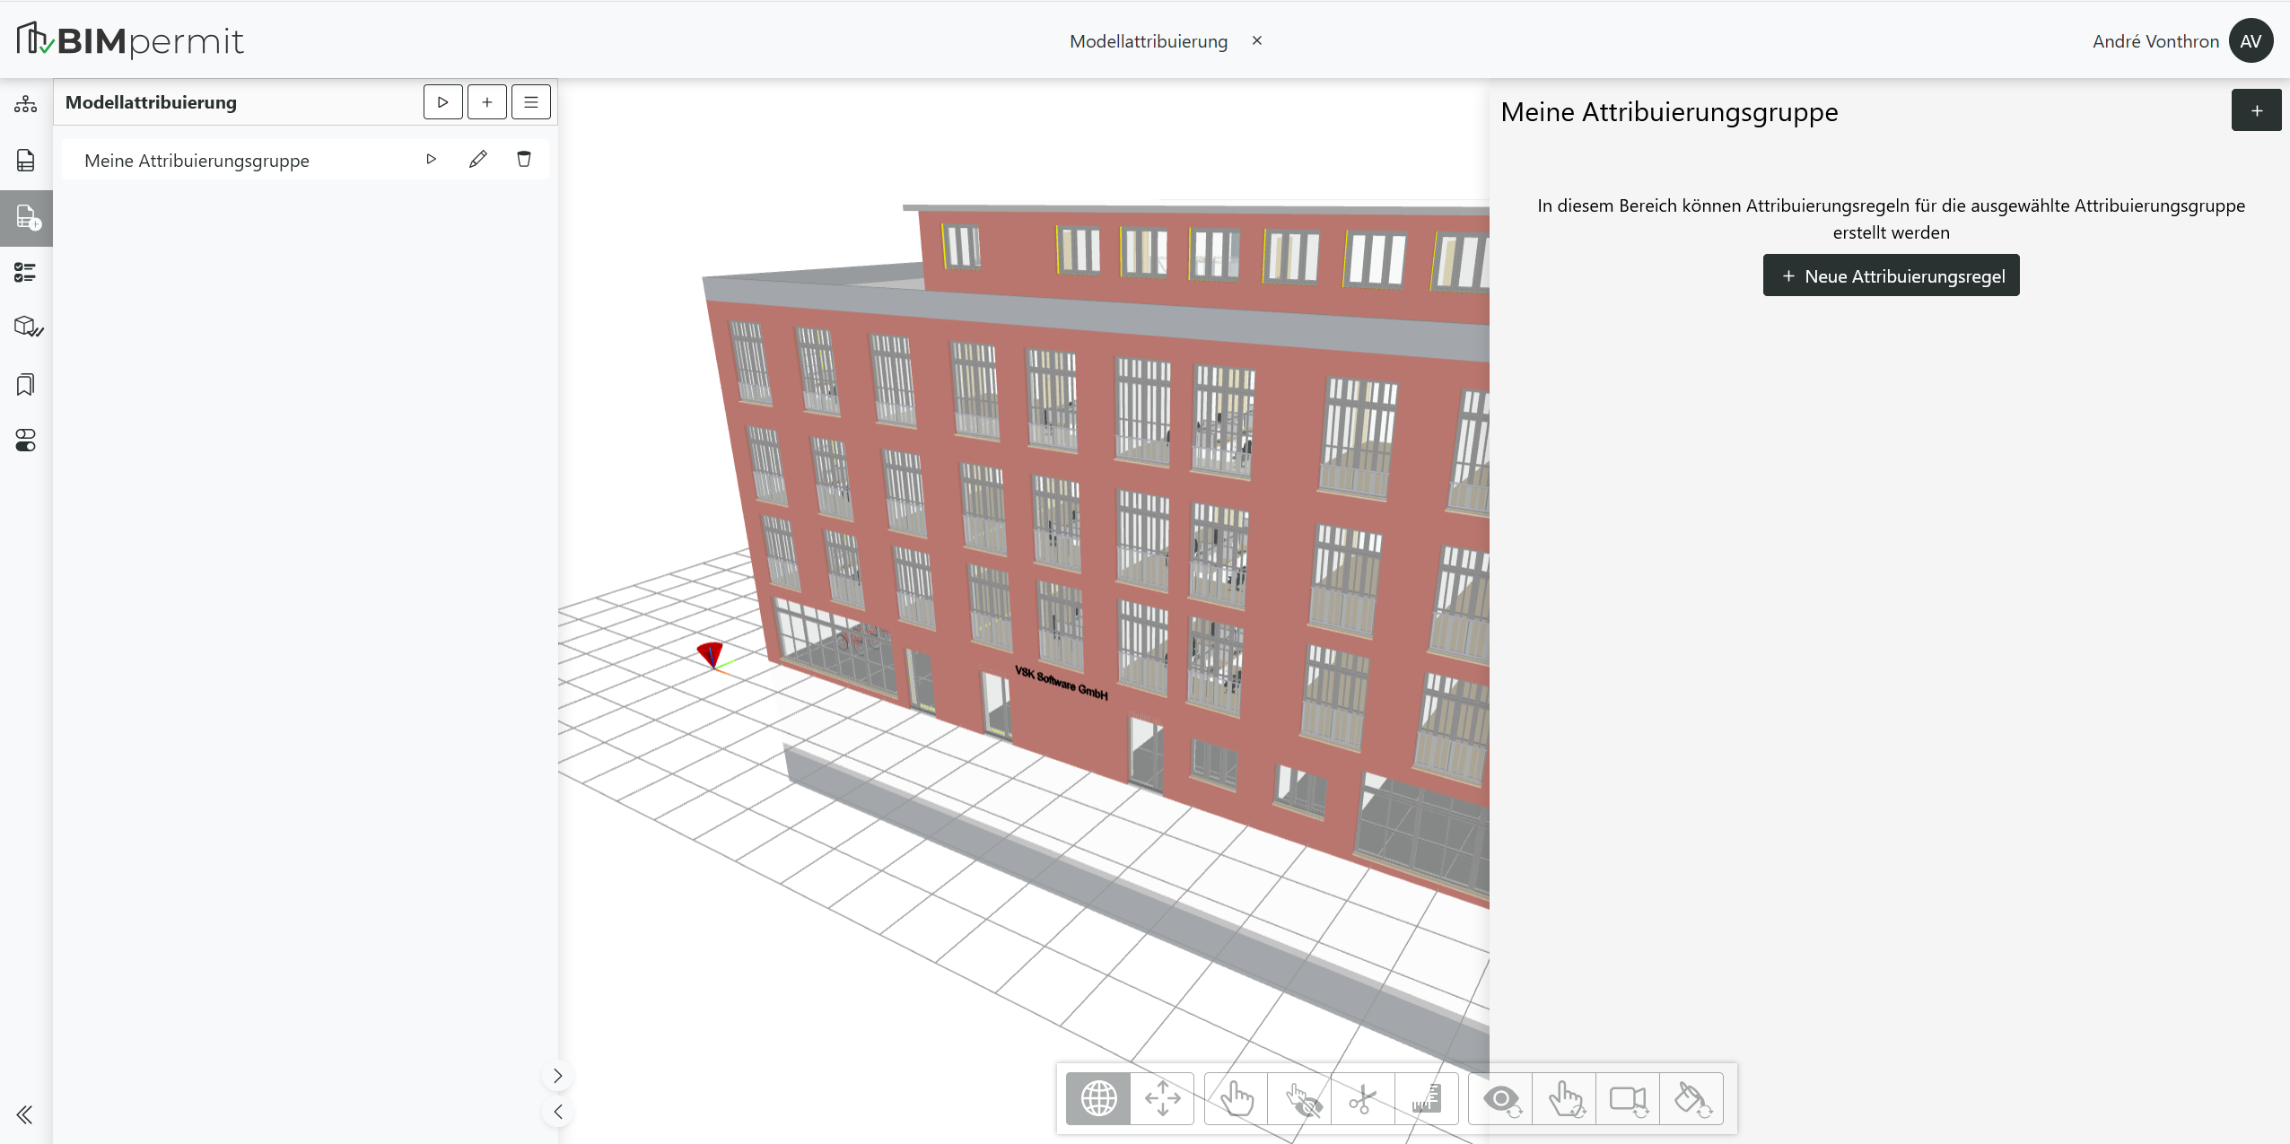
Task: Click the Modellattribuierung tab label
Action: (x=1149, y=41)
